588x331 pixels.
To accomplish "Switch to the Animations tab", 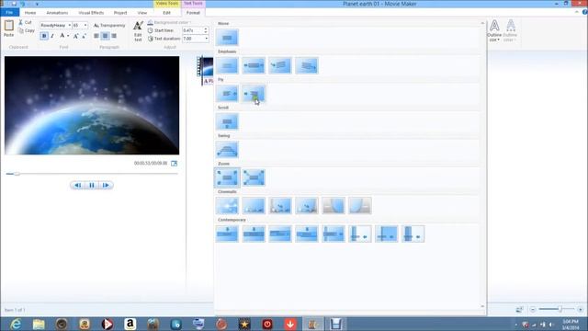I will pos(57,13).
